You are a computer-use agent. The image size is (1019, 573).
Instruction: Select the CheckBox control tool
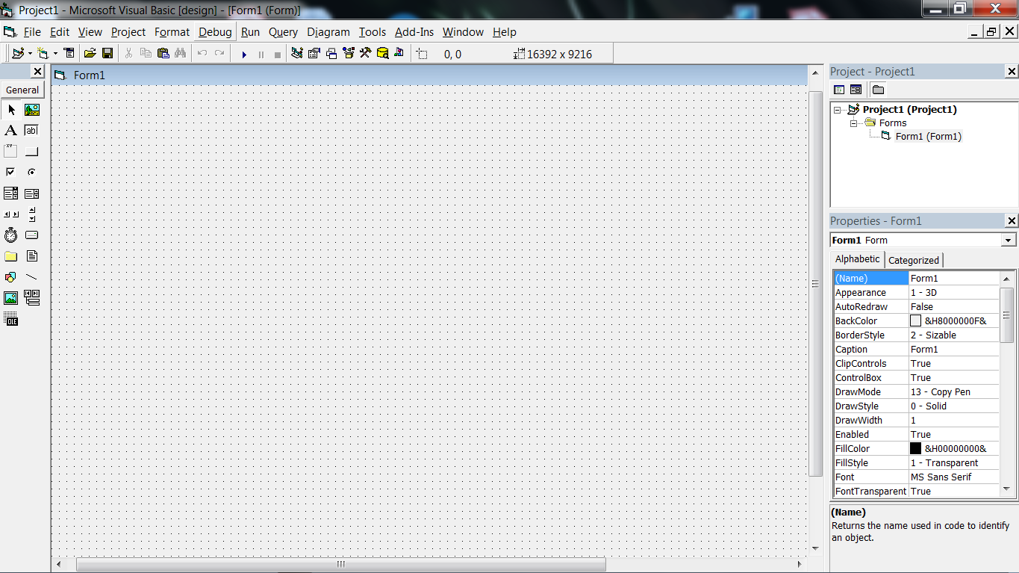coord(10,171)
